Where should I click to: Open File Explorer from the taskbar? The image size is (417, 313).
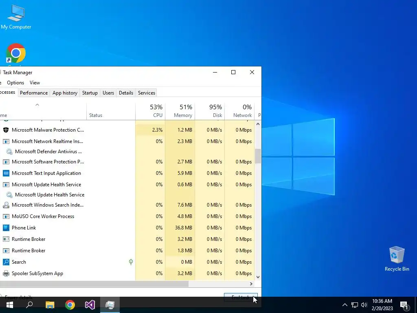pyautogui.click(x=50, y=305)
